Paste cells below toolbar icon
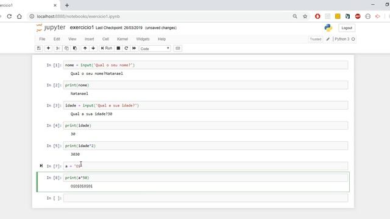 [x=75, y=48]
